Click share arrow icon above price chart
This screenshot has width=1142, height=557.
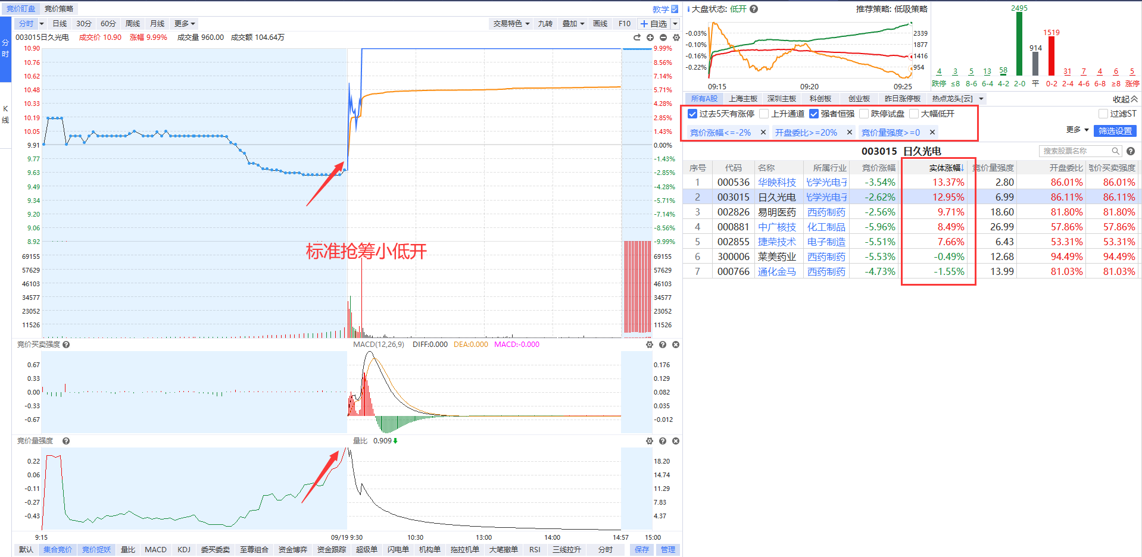pos(637,37)
